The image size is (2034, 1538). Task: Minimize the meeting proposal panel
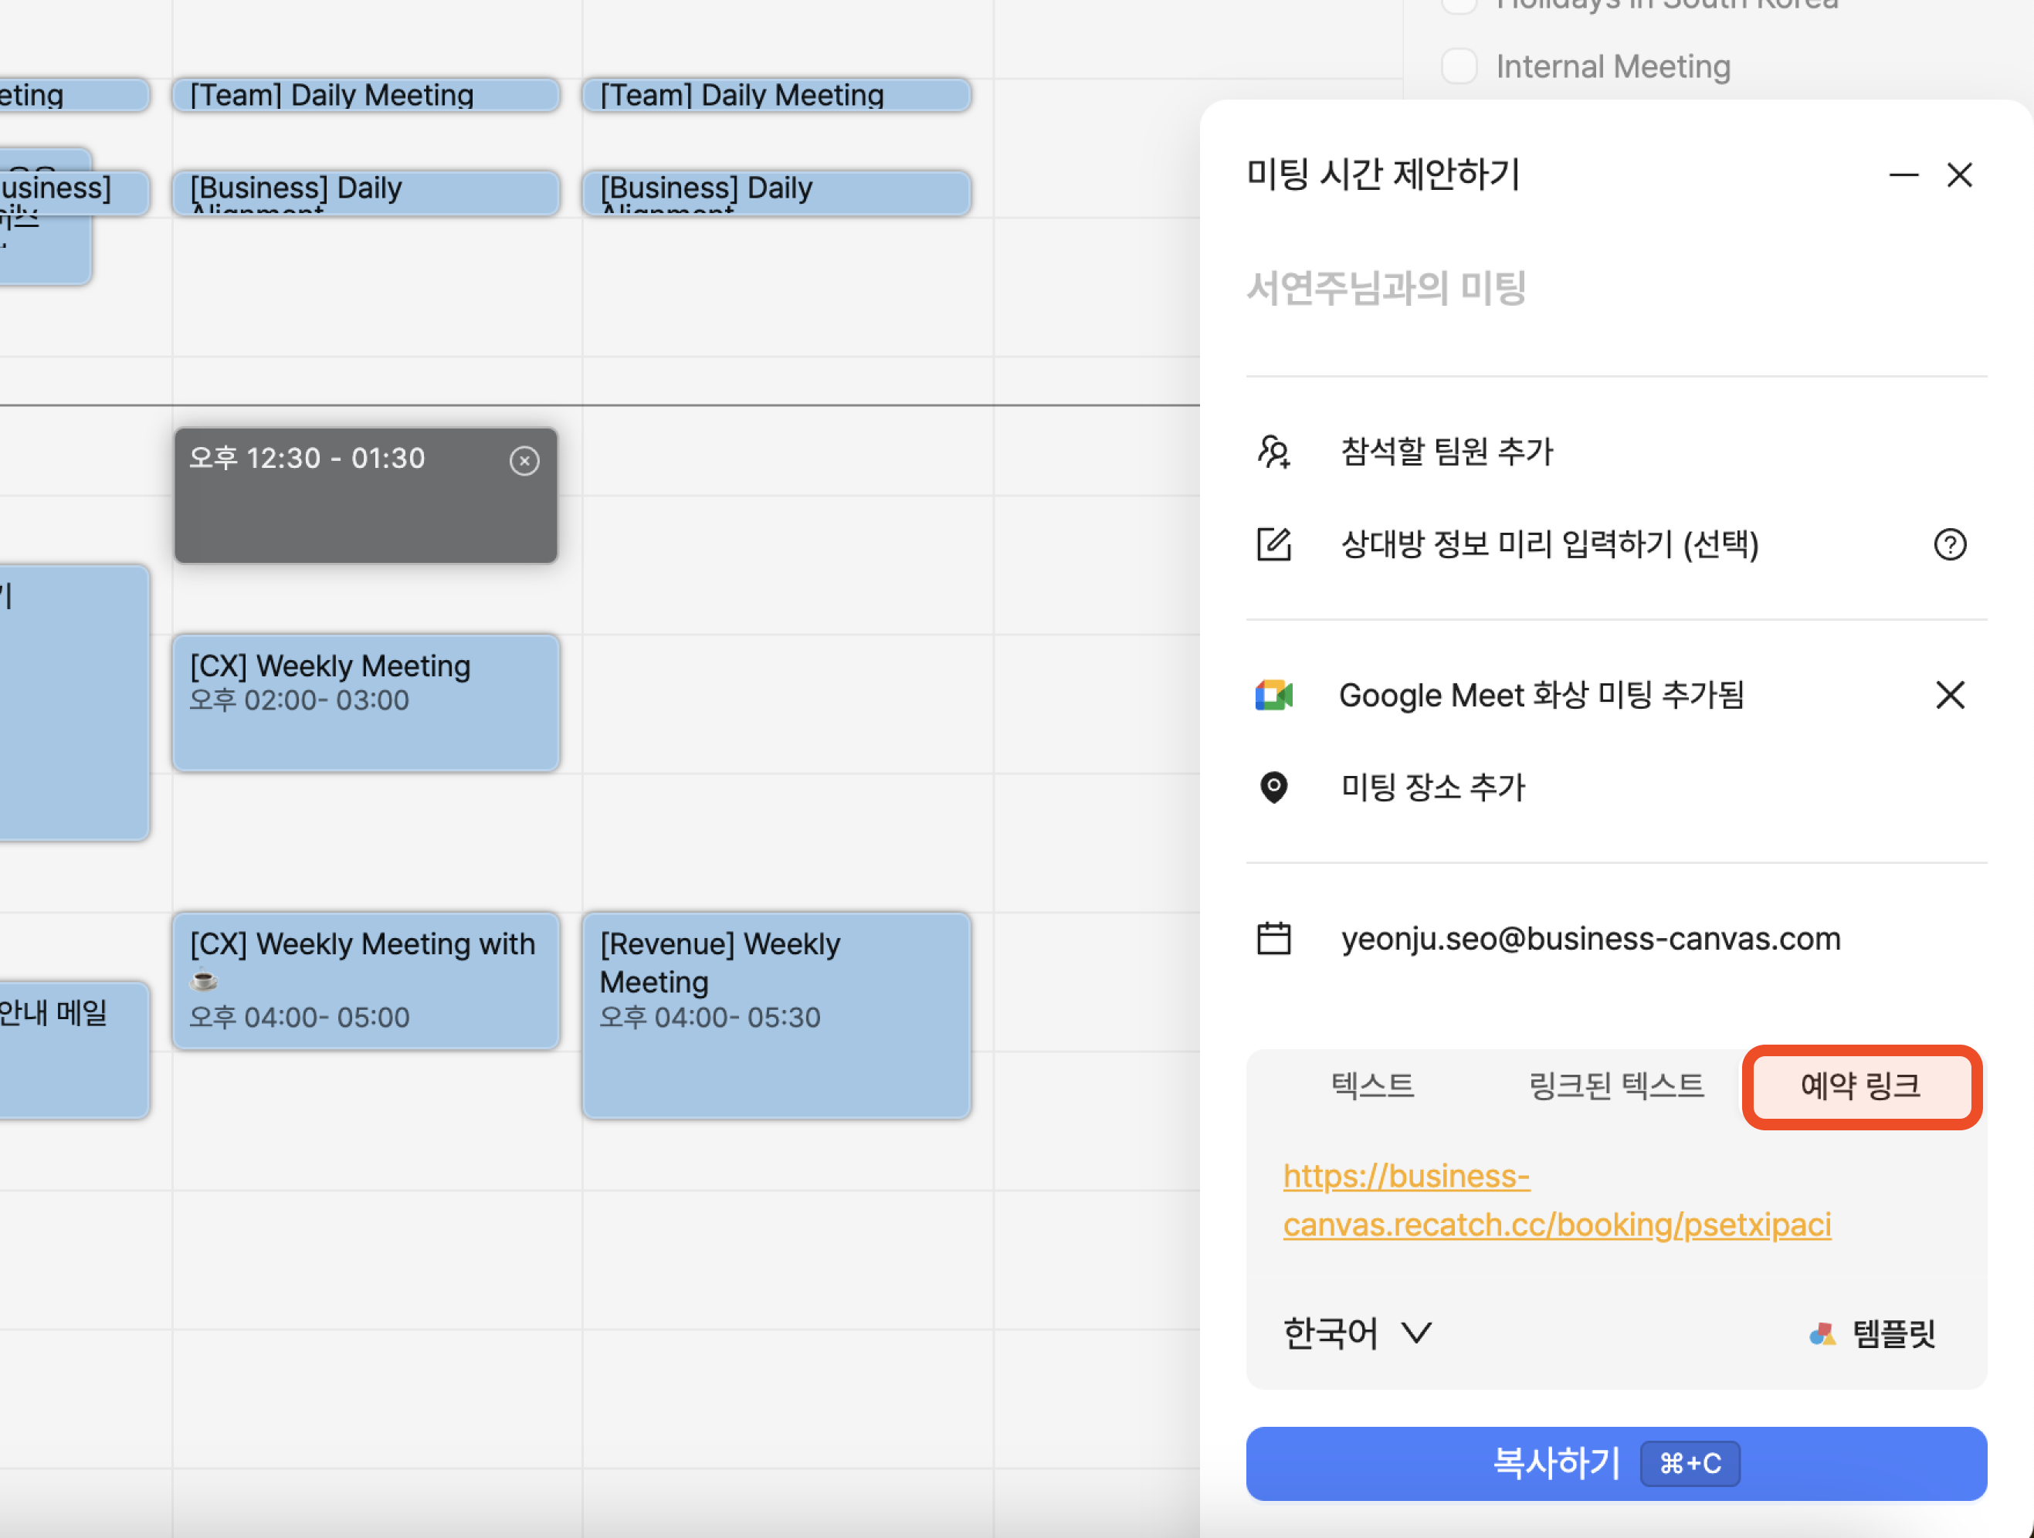1903,174
